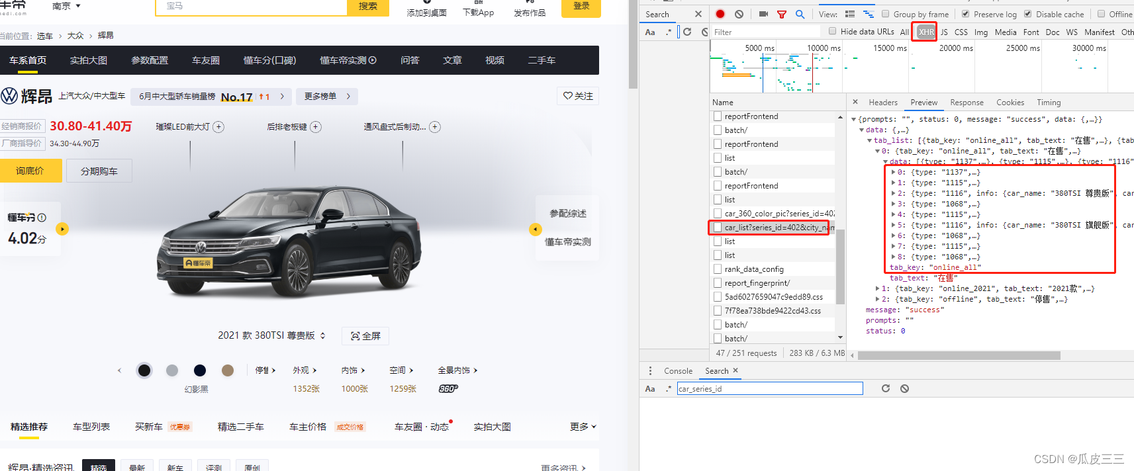Enable the Offline checkbox

point(1101,14)
